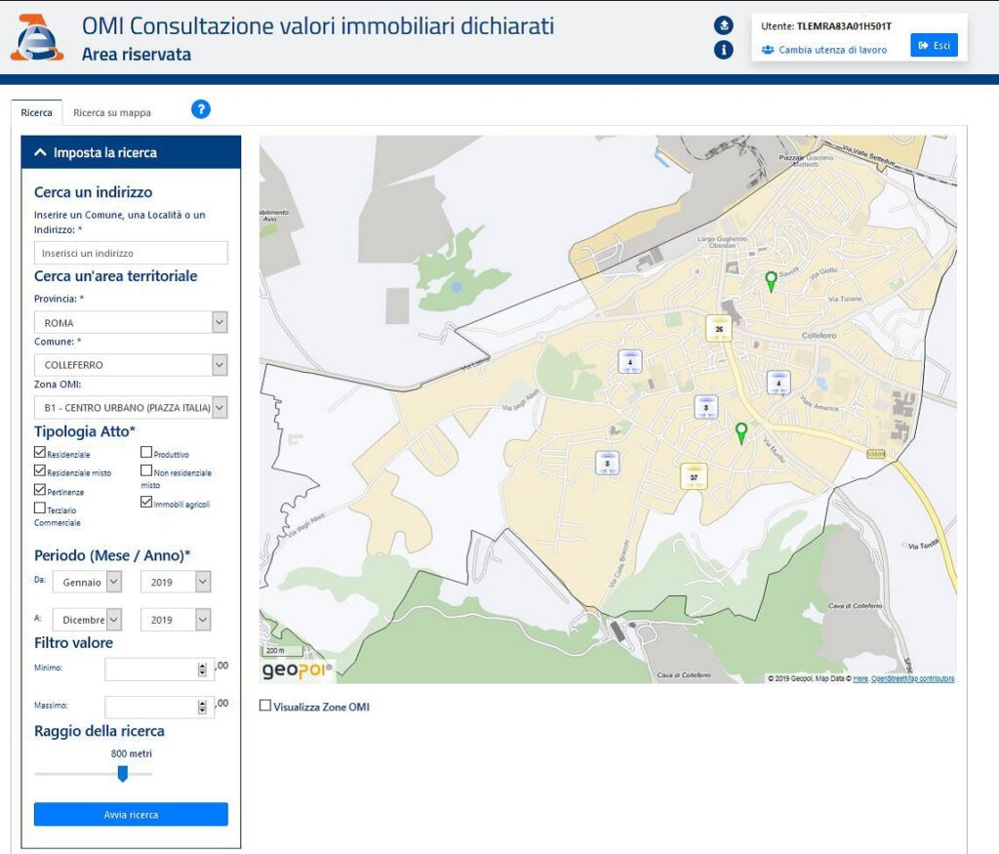Open the Comune dropdown showing COLLEFERRO

[x=131, y=365]
